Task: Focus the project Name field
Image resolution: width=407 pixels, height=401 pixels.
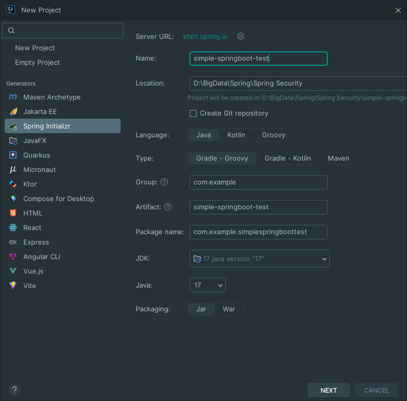Action: pyautogui.click(x=258, y=59)
